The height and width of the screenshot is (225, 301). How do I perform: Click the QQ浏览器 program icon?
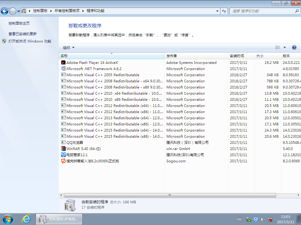pyautogui.click(x=63, y=142)
